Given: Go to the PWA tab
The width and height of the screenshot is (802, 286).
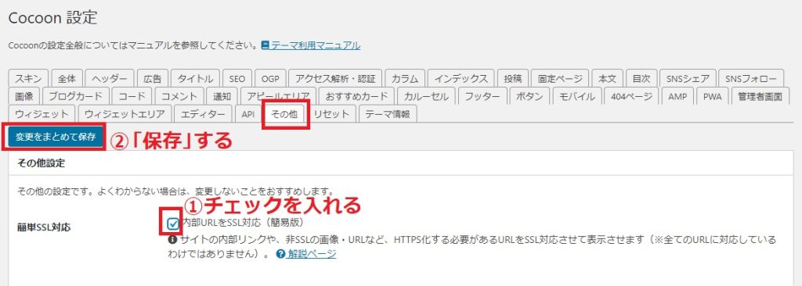Looking at the screenshot, I should (712, 97).
